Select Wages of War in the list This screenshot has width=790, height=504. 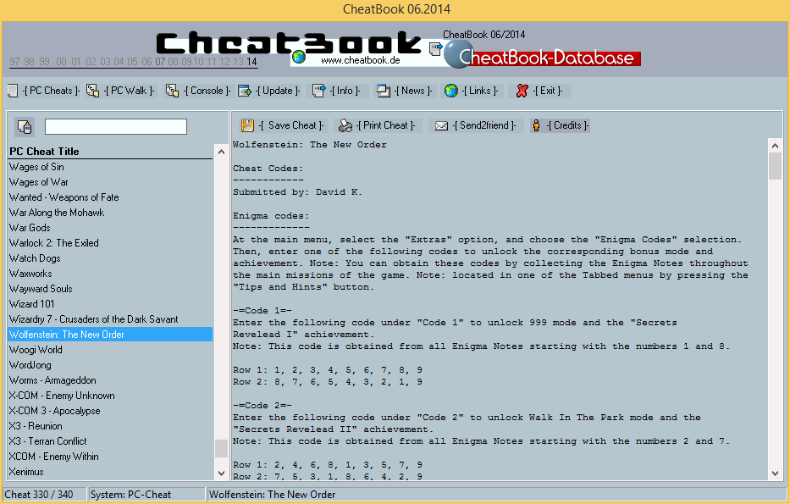tap(110, 182)
